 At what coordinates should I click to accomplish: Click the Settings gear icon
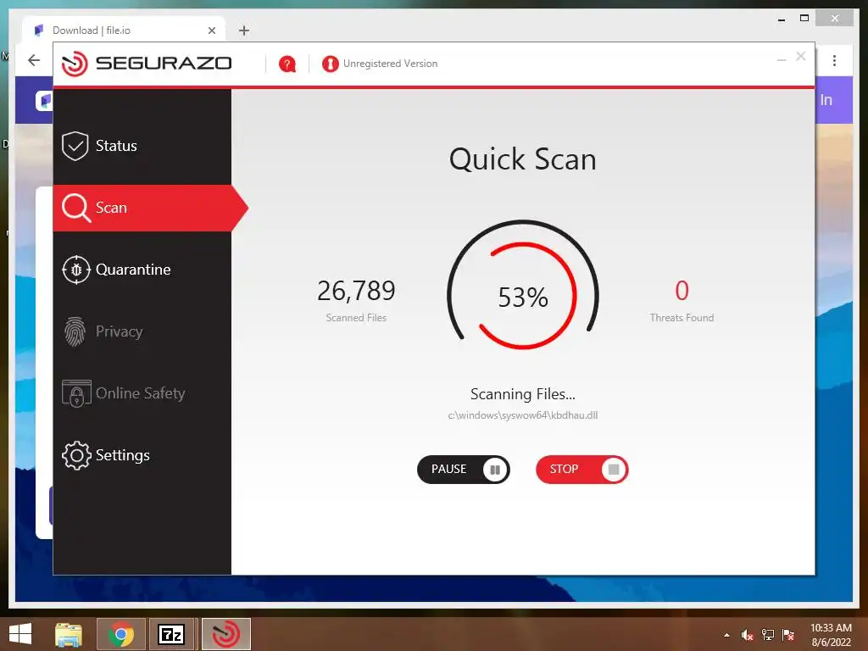click(x=75, y=455)
